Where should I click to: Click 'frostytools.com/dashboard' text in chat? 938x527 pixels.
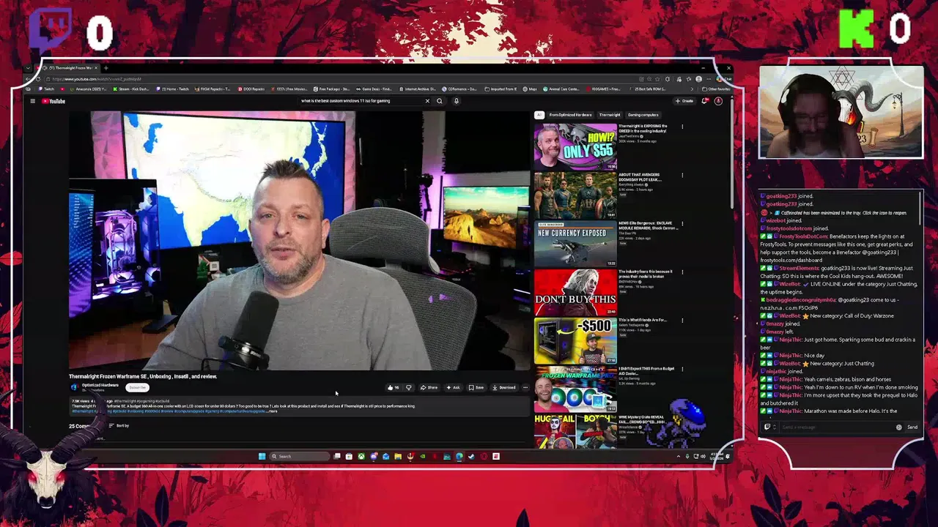[x=791, y=260]
